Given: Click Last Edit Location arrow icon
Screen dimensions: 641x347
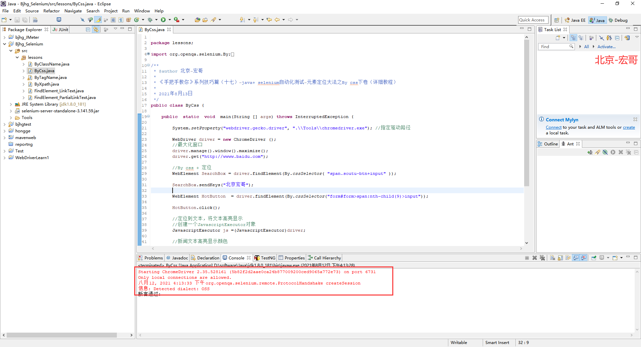Looking at the screenshot, I should click(269, 20).
